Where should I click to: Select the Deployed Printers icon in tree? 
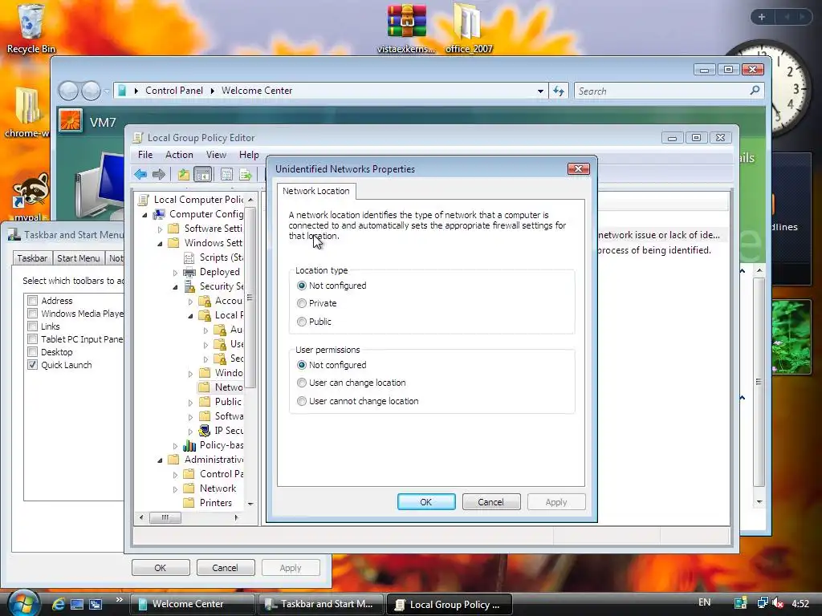(189, 273)
